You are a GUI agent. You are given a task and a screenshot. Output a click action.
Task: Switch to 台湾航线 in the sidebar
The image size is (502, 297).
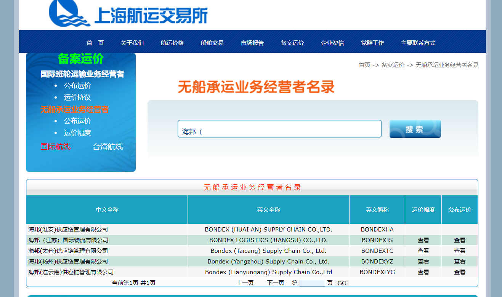108,147
